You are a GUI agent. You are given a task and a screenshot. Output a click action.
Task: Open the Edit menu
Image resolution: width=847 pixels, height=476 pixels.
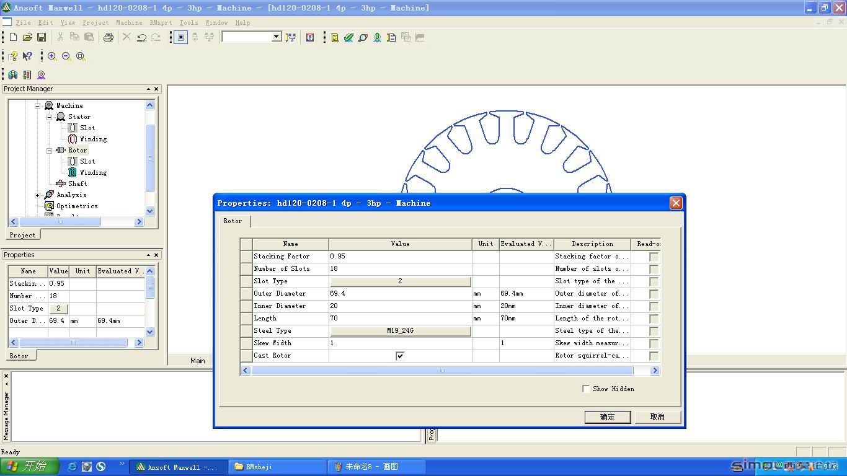[x=45, y=22]
